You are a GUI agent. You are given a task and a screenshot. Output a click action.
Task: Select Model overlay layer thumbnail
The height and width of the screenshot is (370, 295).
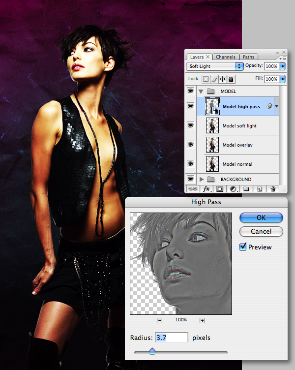point(212,145)
